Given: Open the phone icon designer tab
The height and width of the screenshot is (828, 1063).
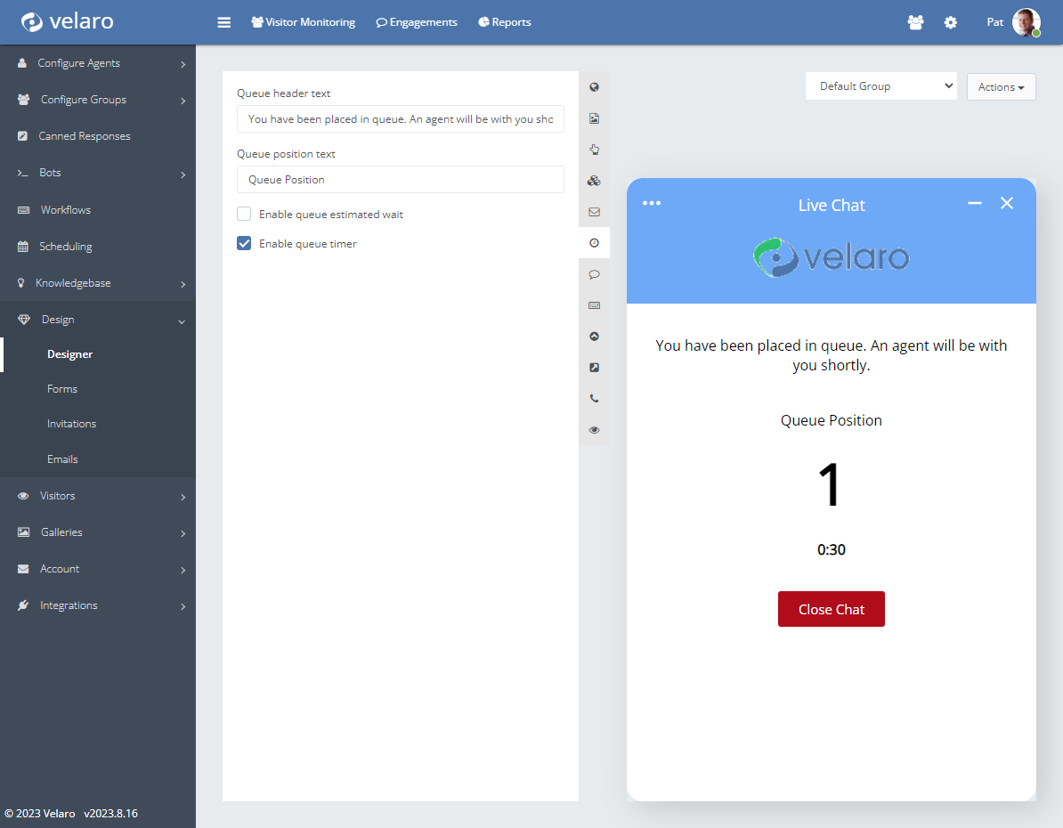Looking at the screenshot, I should (594, 399).
